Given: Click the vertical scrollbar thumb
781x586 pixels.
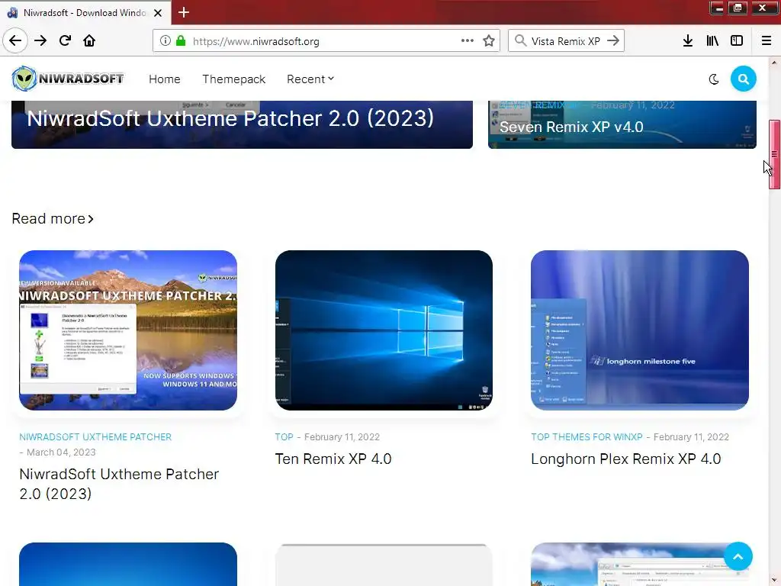Looking at the screenshot, I should coord(774,154).
